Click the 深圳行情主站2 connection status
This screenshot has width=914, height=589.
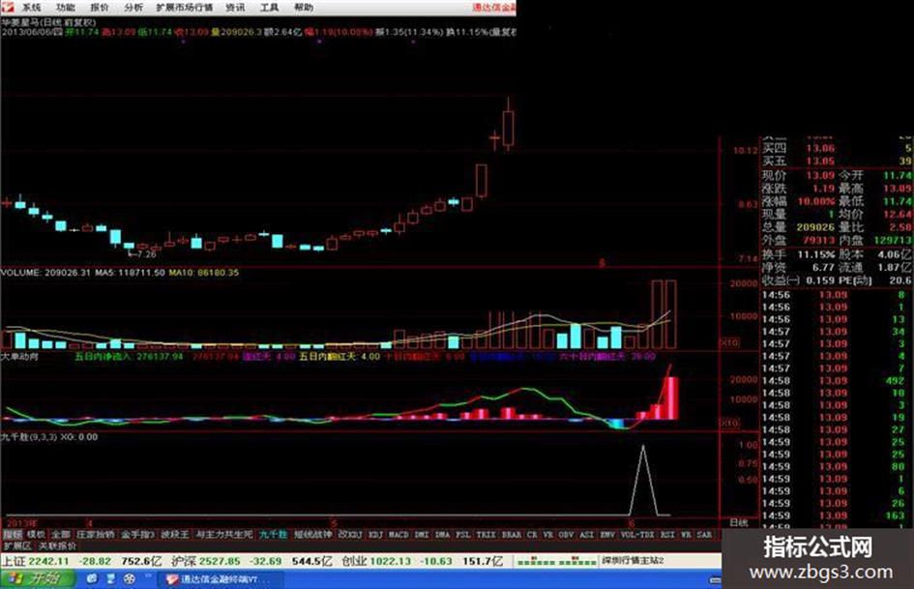click(x=634, y=560)
